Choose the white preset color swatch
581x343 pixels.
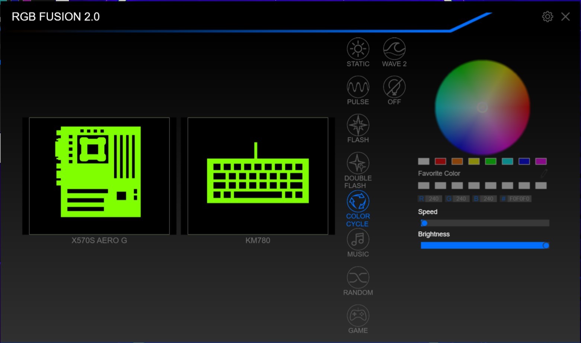424,161
